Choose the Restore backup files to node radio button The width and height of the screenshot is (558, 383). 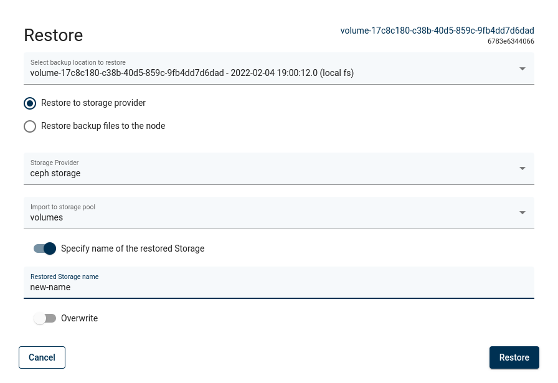30,126
